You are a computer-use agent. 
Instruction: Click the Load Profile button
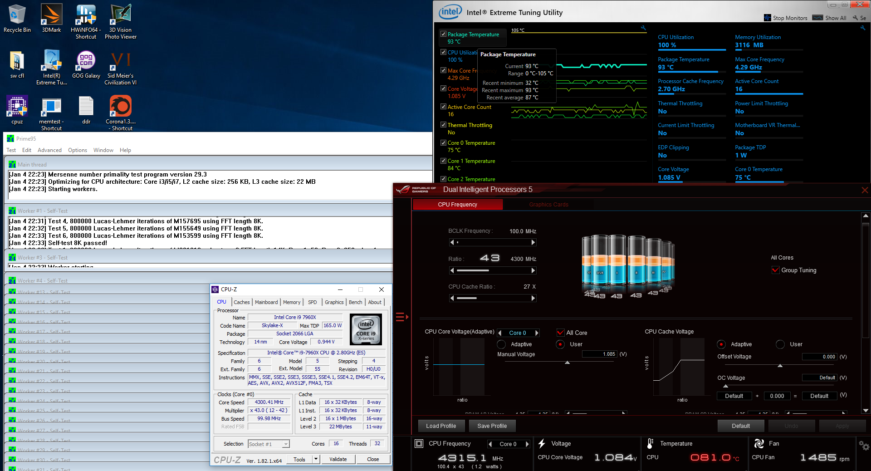point(441,426)
